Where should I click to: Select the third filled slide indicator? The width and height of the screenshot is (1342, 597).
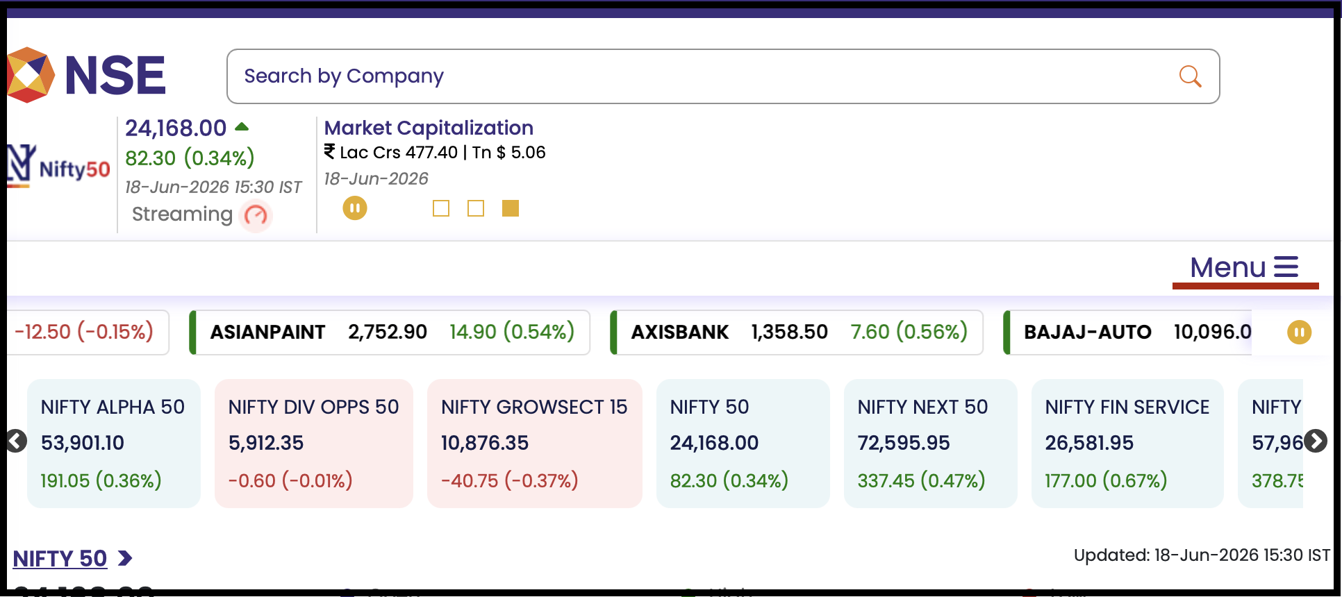tap(511, 208)
